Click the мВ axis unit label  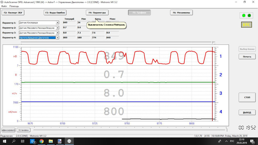pyautogui.click(x=15, y=56)
